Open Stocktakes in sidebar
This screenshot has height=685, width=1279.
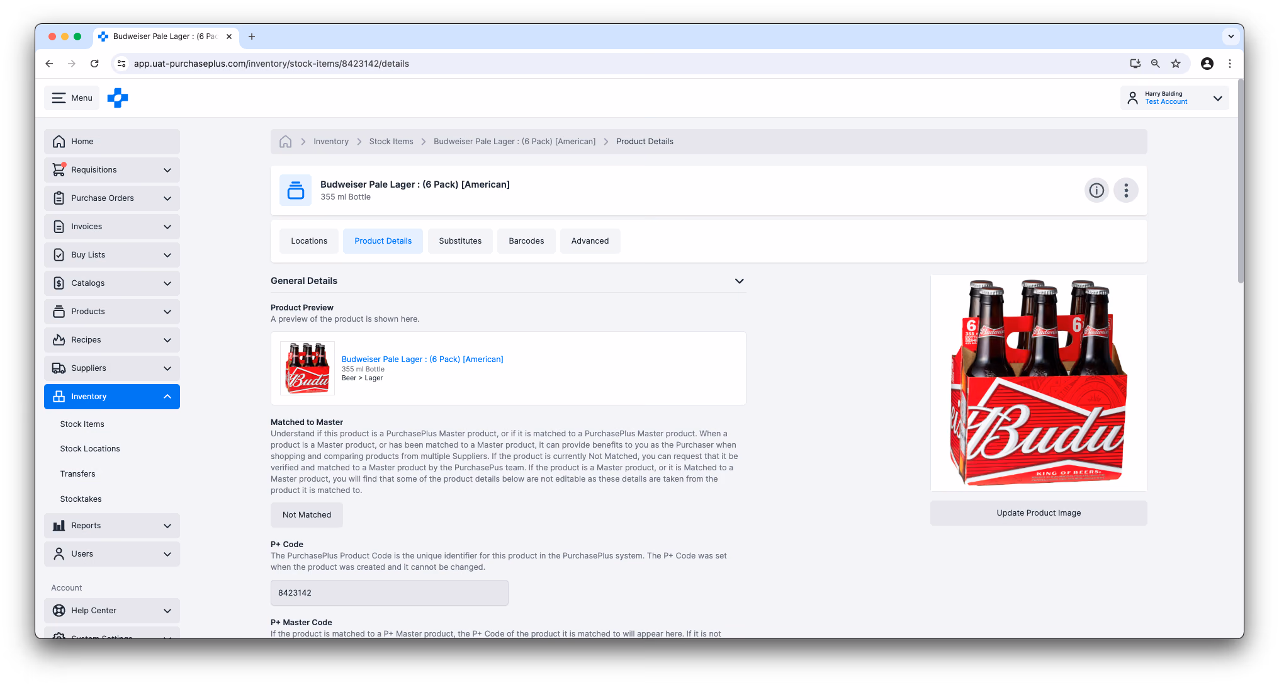pyautogui.click(x=81, y=499)
